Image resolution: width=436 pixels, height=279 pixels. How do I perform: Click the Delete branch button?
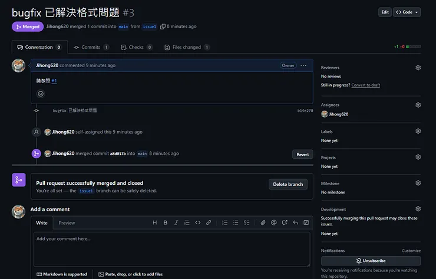(x=288, y=184)
